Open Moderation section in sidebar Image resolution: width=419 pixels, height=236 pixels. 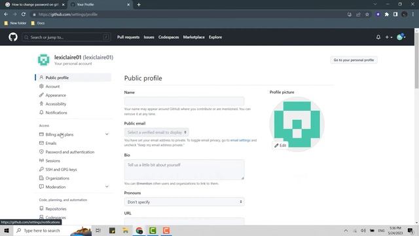pos(55,187)
